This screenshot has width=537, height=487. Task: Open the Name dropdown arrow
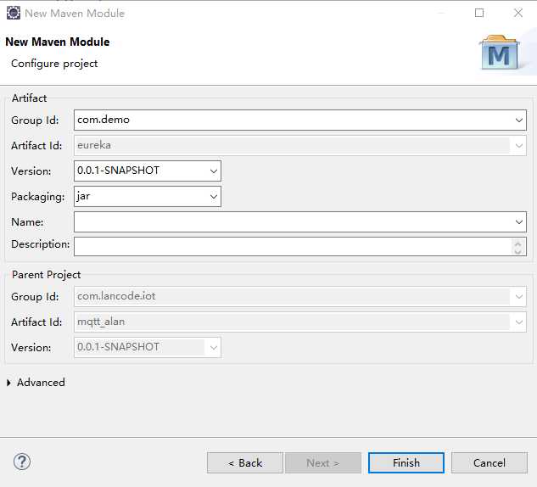tap(519, 222)
